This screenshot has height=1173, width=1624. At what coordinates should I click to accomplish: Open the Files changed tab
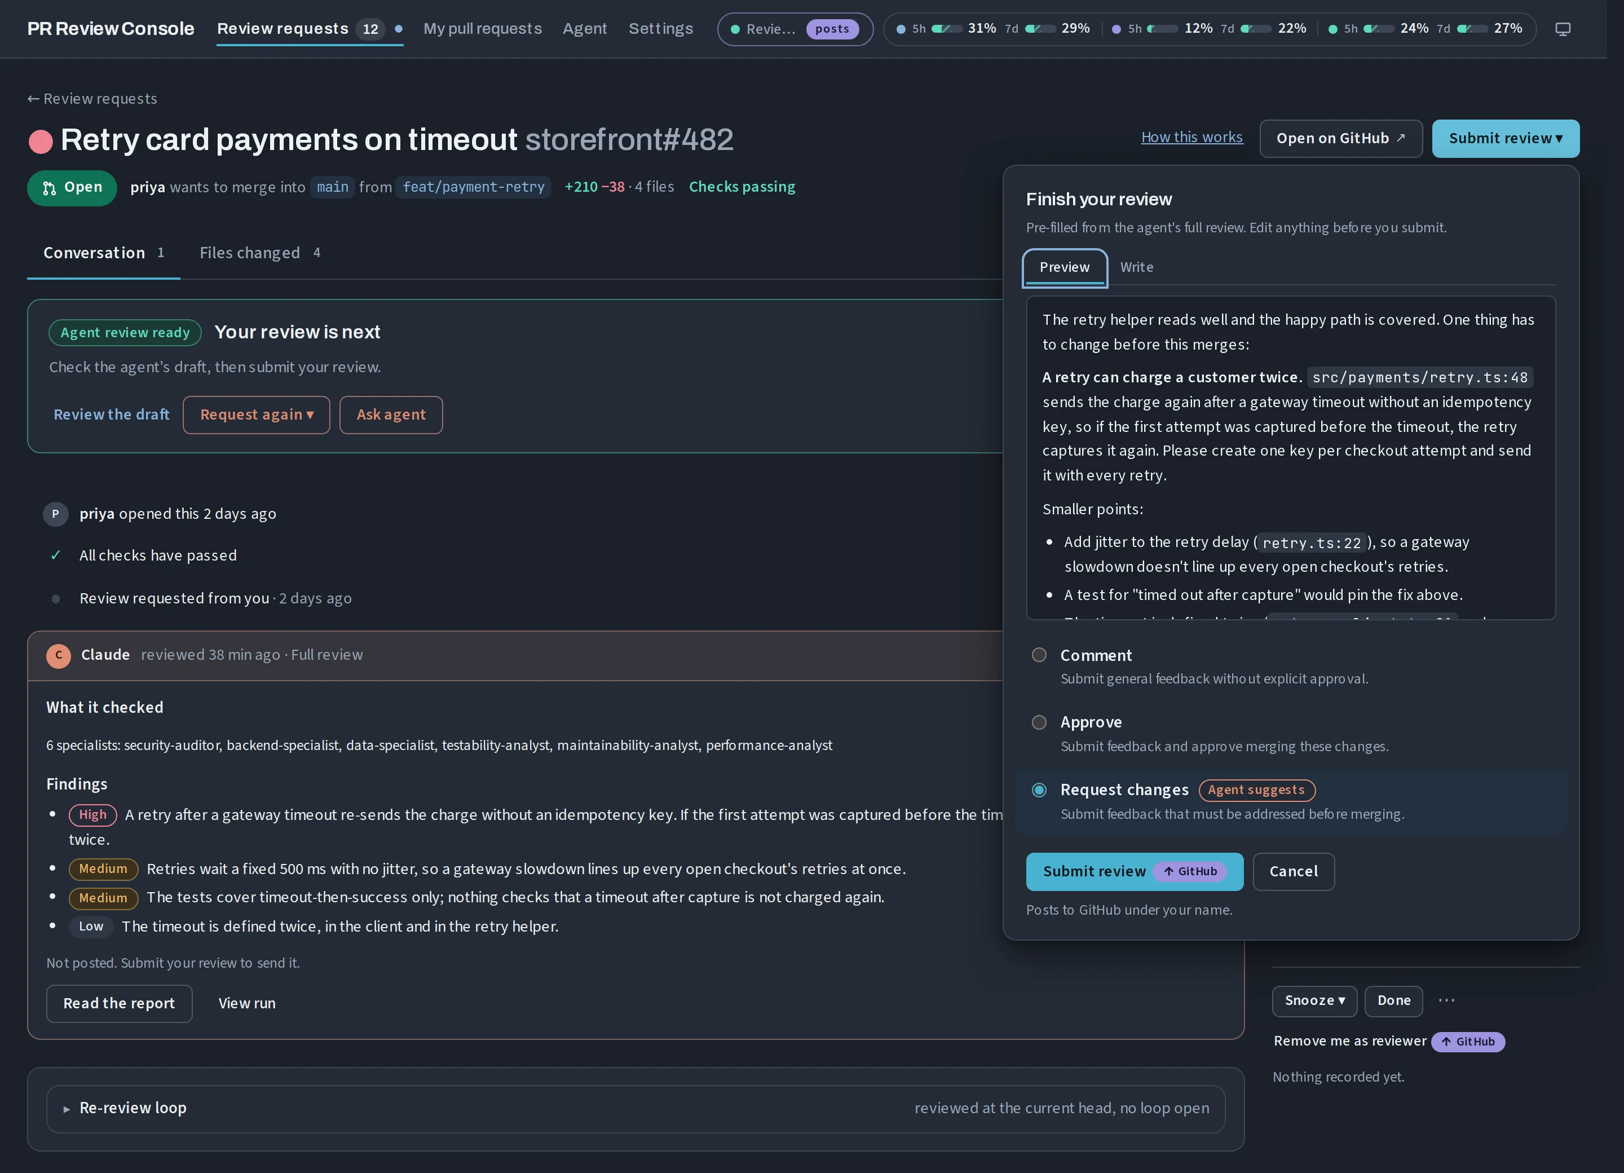(x=259, y=254)
